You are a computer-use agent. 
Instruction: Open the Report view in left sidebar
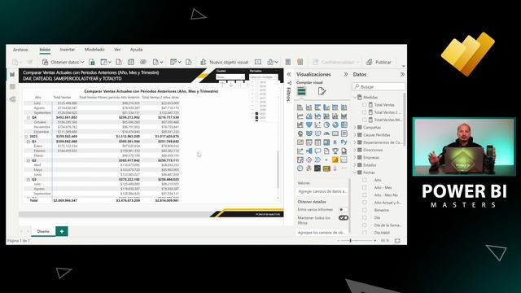point(12,74)
